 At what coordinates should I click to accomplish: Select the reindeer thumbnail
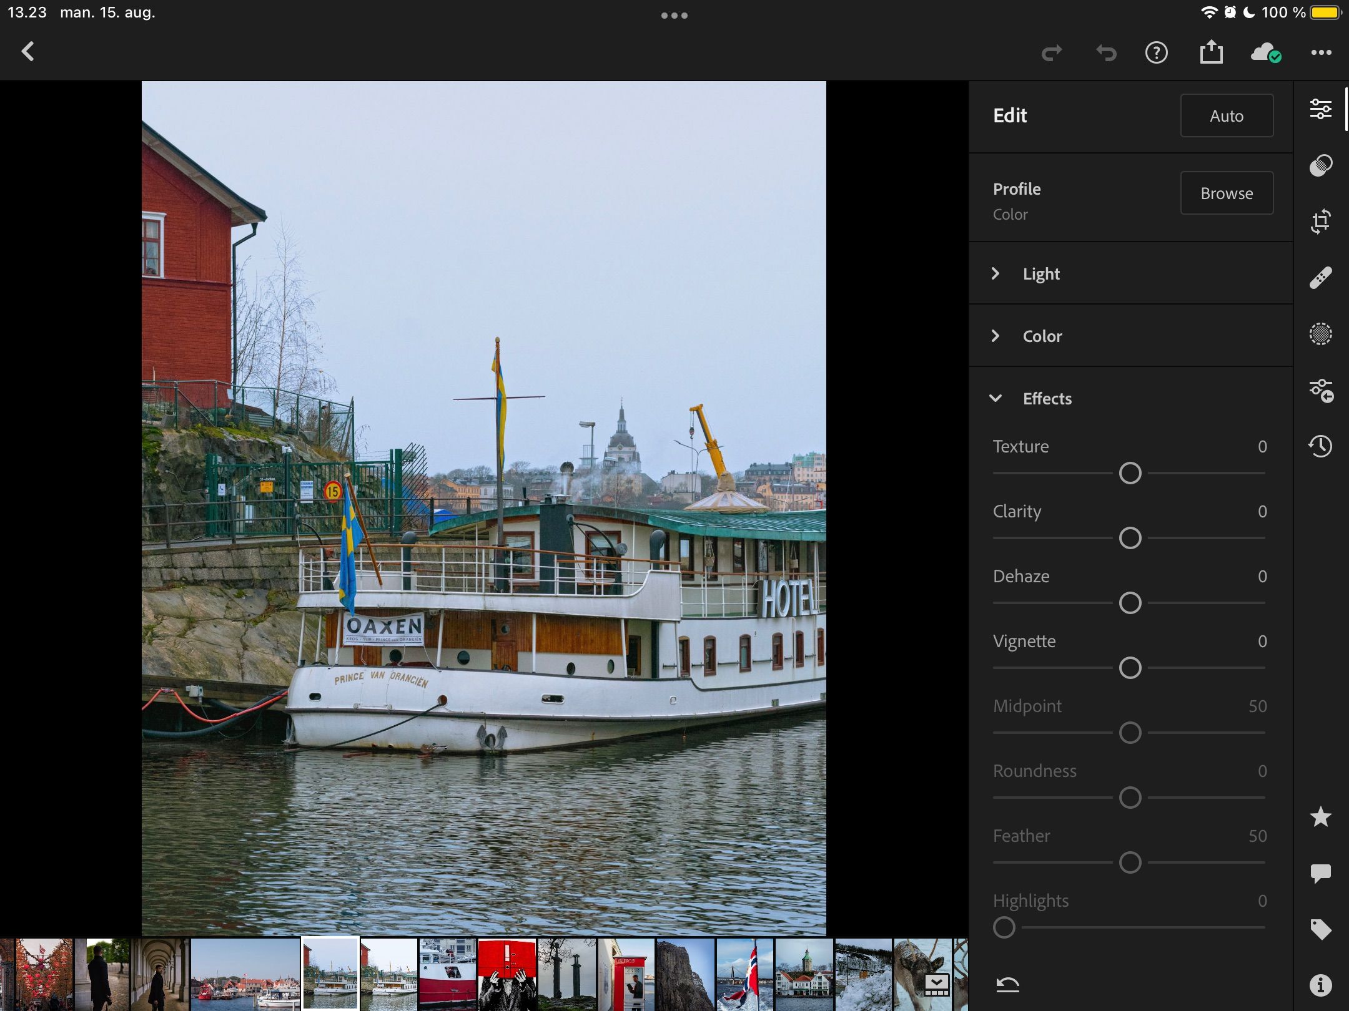(x=922, y=974)
